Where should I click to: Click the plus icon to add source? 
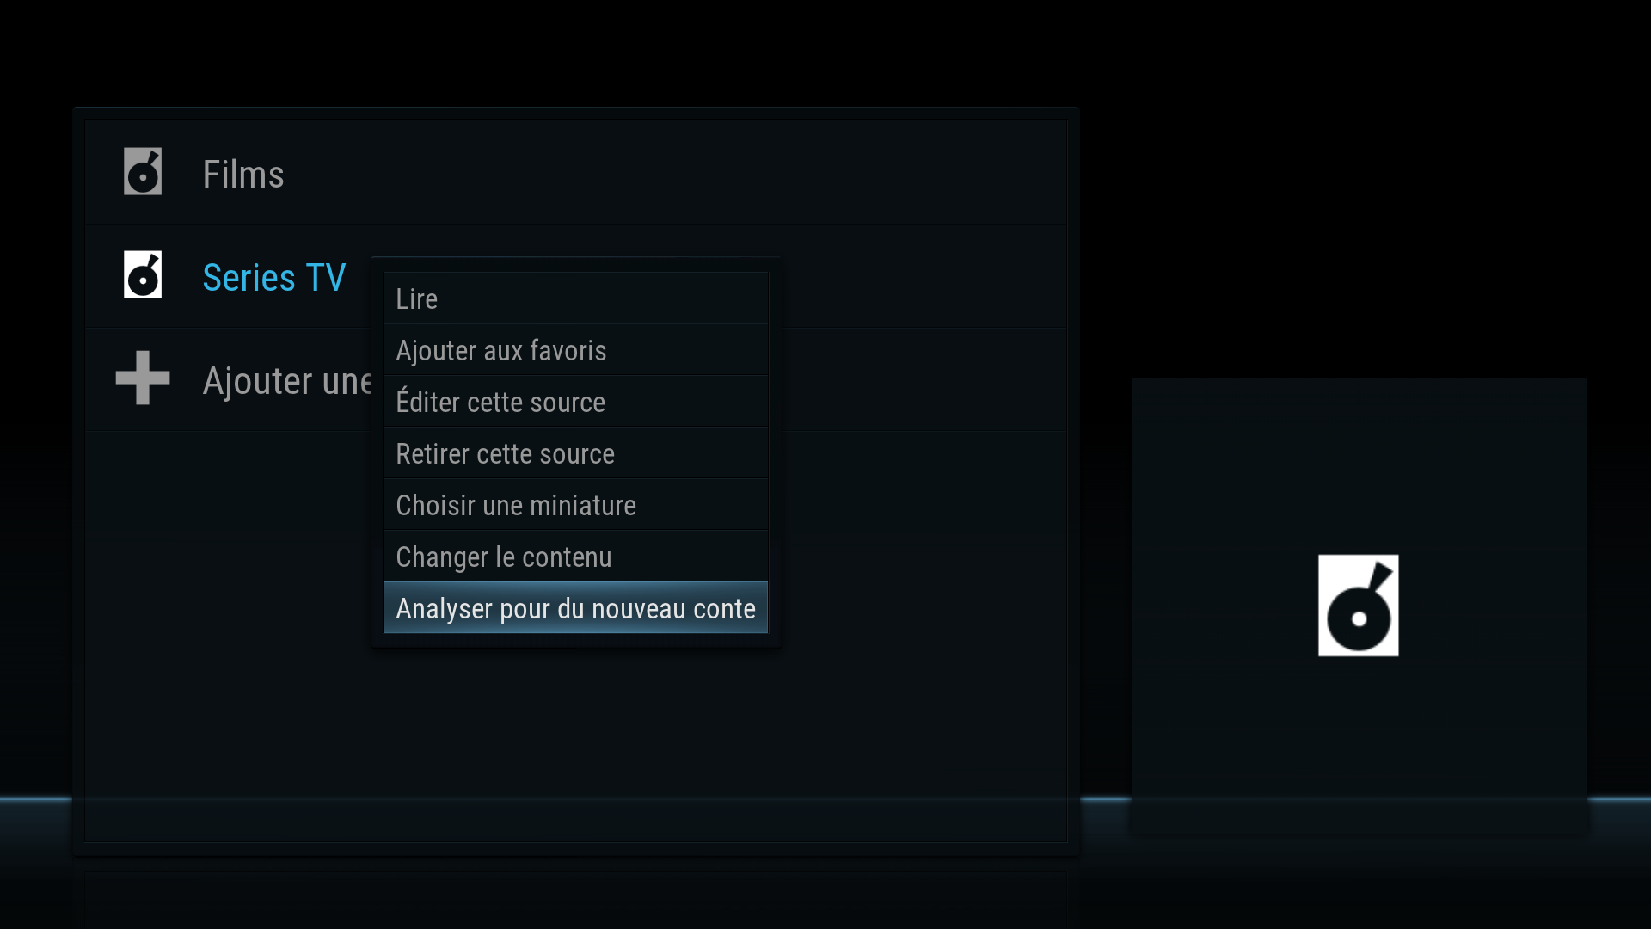coord(143,378)
